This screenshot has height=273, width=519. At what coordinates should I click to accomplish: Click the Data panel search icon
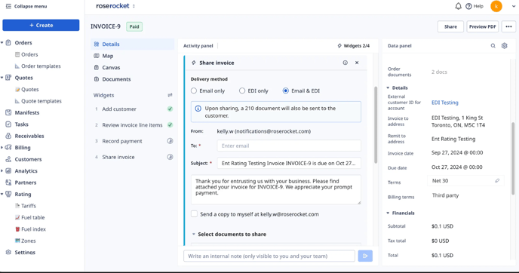click(493, 46)
